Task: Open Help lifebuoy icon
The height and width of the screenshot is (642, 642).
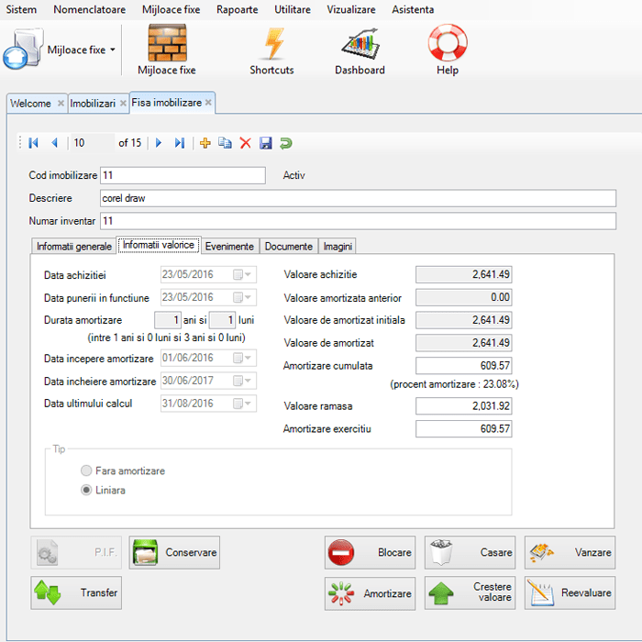Action: [x=448, y=42]
